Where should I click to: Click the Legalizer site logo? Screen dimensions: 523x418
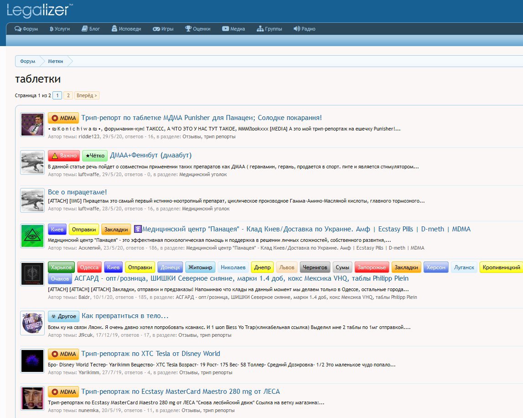[40, 10]
